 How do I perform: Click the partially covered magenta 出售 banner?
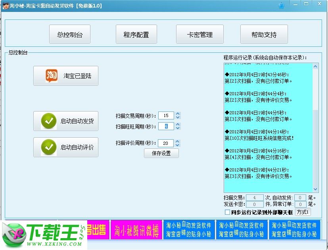(98, 229)
